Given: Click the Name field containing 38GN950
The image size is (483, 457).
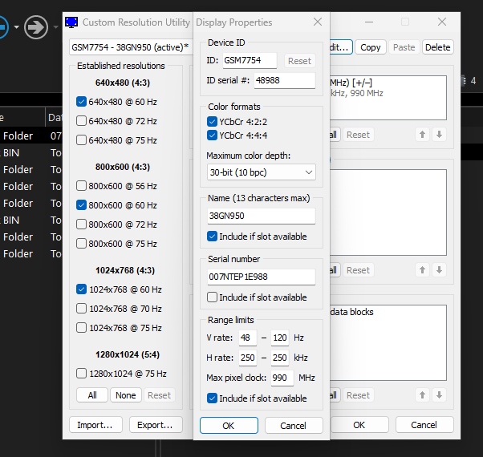Looking at the screenshot, I should [261, 216].
